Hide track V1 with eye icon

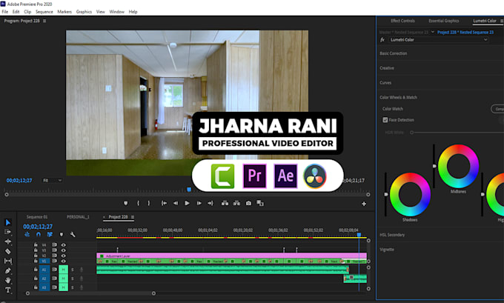pyautogui.click(x=63, y=261)
